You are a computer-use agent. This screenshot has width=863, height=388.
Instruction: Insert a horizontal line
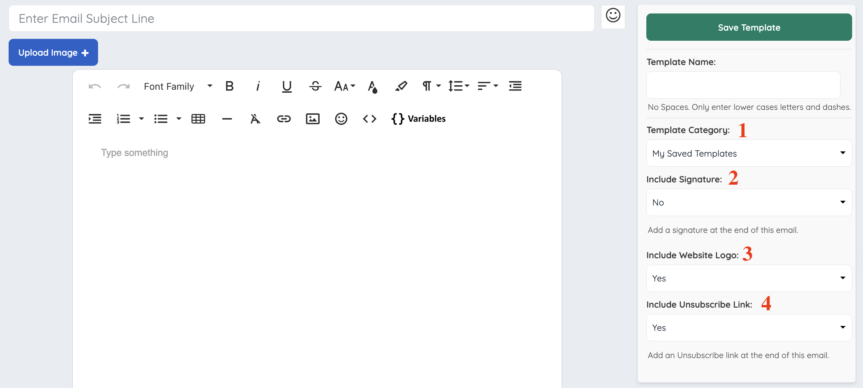(227, 119)
